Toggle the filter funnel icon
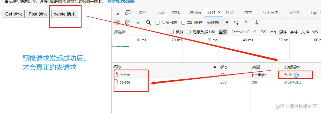 pyautogui.click(x=138, y=22)
